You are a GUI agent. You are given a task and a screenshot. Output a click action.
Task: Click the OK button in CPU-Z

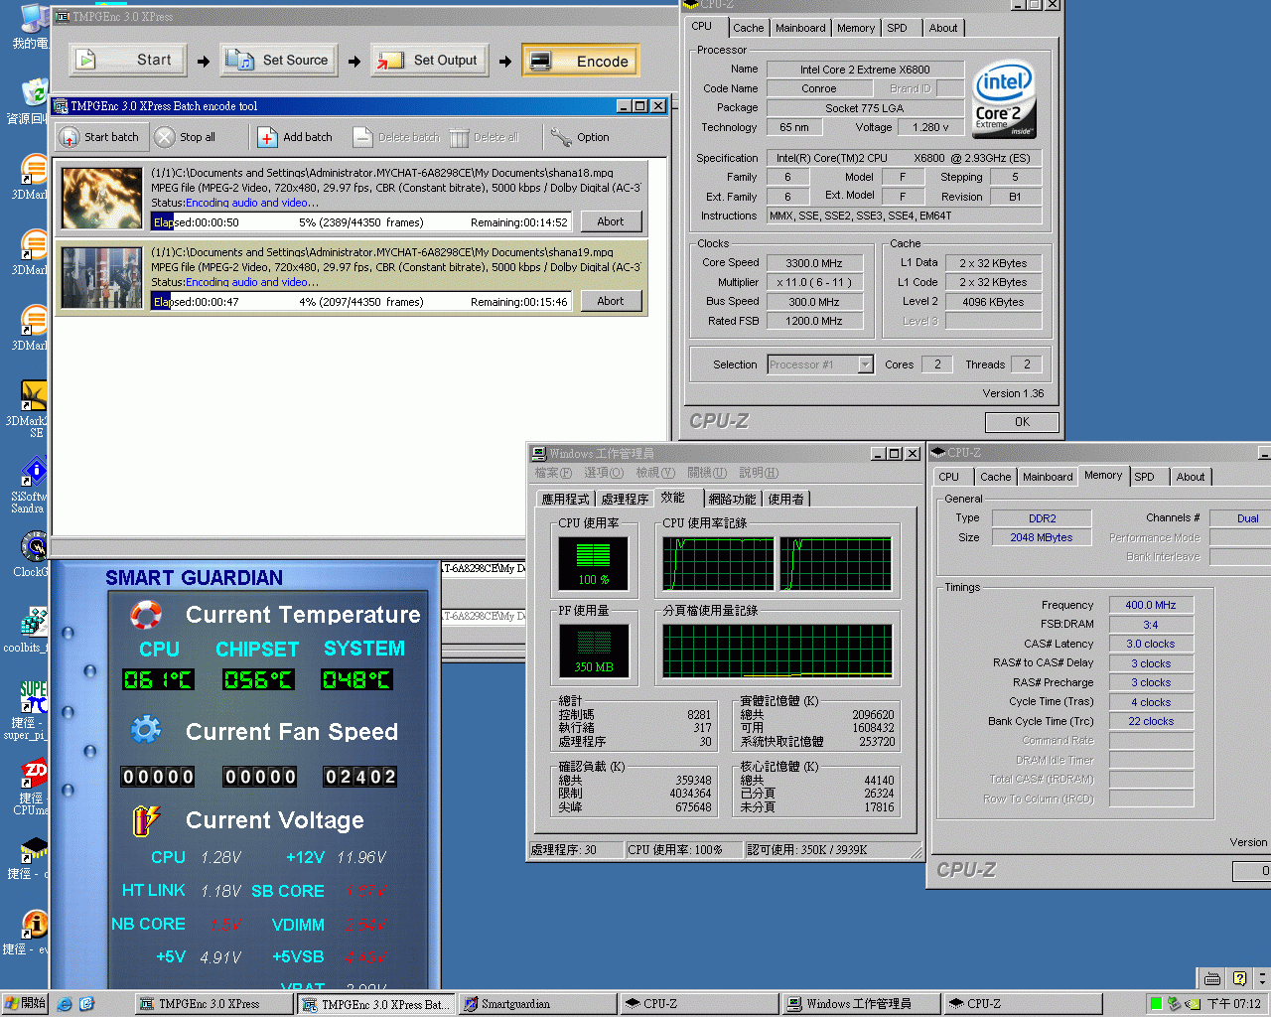click(1022, 422)
